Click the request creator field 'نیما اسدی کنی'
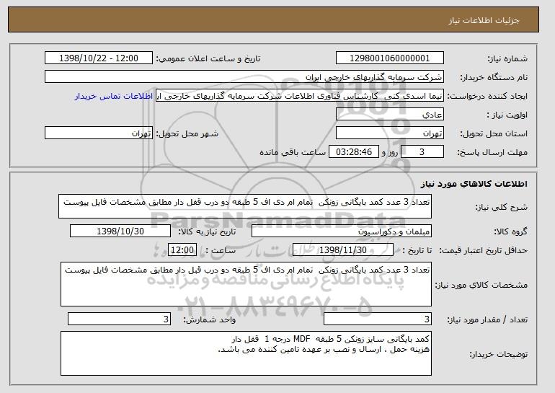The width and height of the screenshot is (555, 393). coord(300,96)
